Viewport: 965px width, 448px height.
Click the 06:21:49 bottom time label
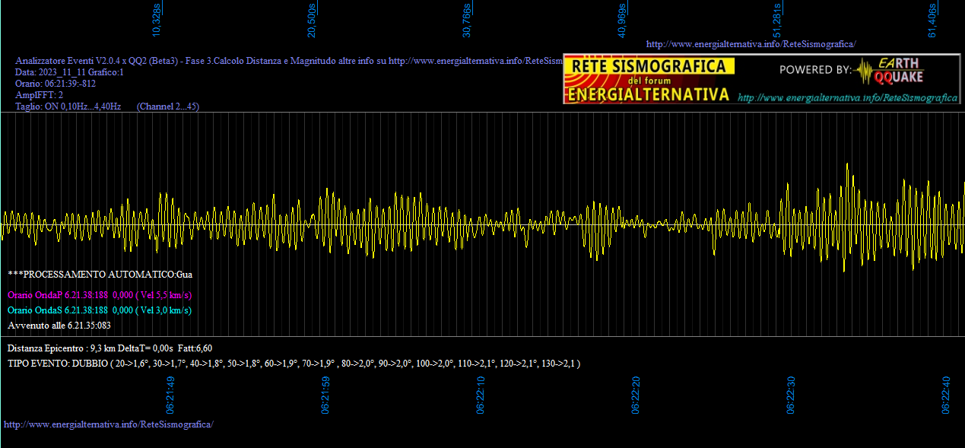(171, 395)
